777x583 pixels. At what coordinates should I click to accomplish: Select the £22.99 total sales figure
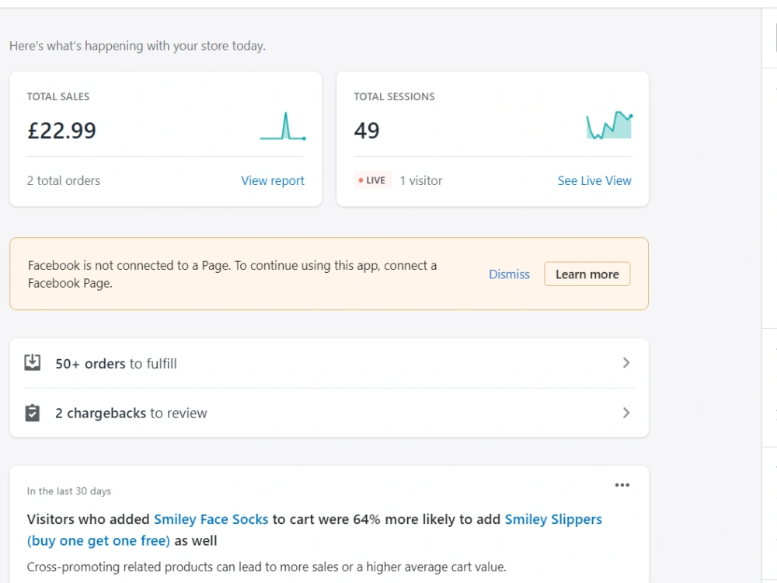click(x=61, y=131)
